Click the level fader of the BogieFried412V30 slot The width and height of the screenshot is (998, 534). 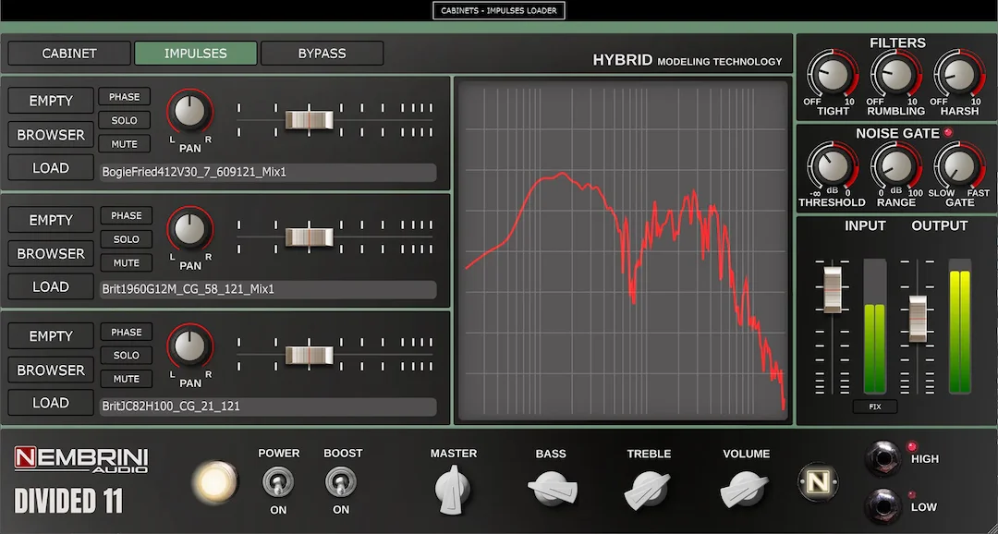(x=309, y=120)
